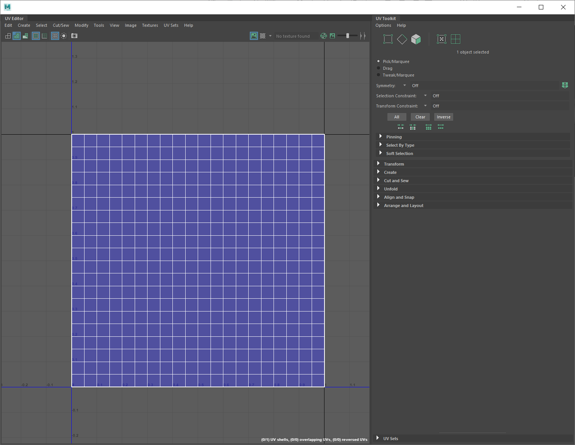575x445 pixels.
Task: Select the Tweak/Marquee radio option
Action: coord(379,75)
